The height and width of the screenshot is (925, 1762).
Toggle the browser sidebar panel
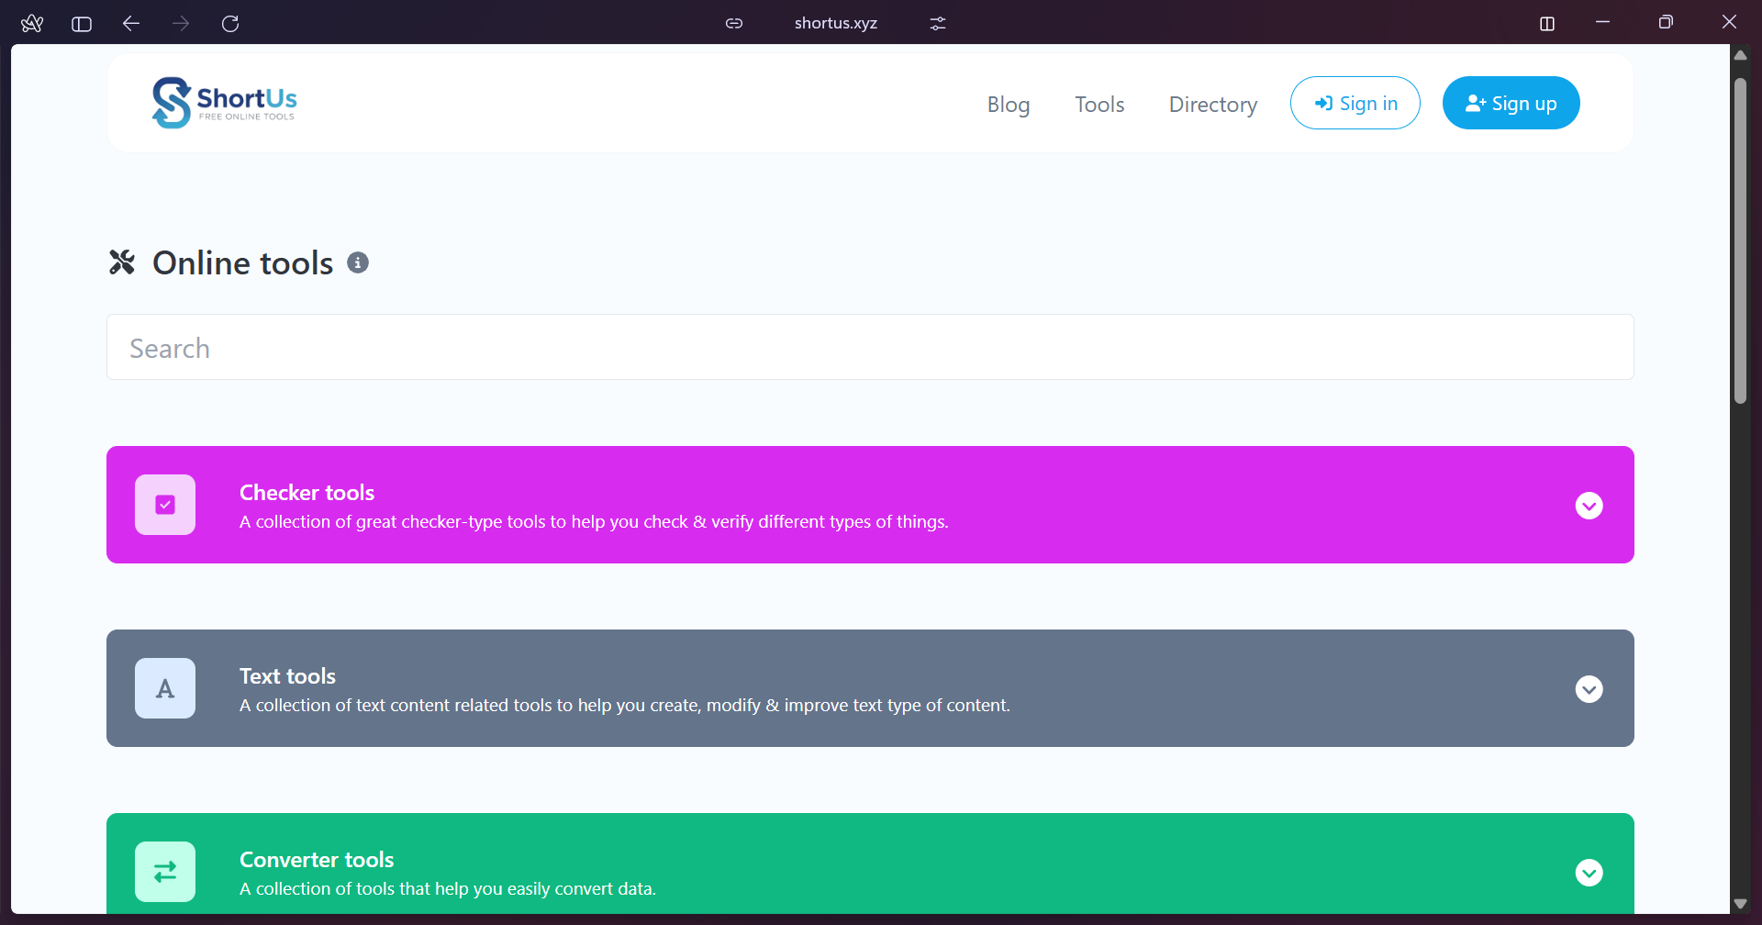coord(81,23)
